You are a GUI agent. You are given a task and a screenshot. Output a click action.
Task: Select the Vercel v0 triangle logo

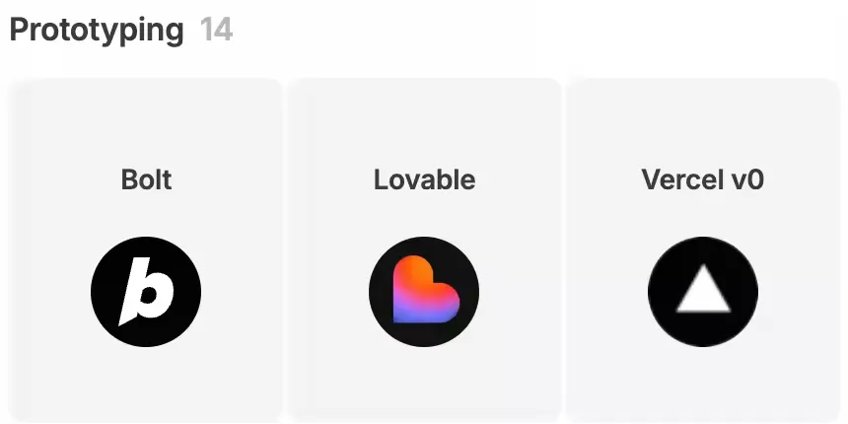coord(703,292)
